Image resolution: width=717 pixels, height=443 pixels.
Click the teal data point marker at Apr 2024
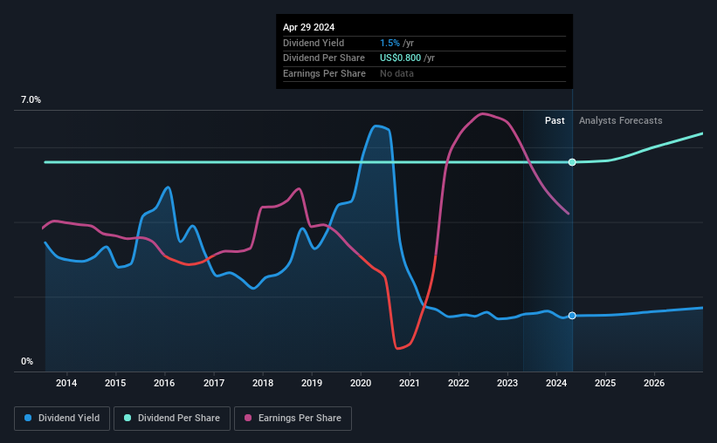point(572,162)
